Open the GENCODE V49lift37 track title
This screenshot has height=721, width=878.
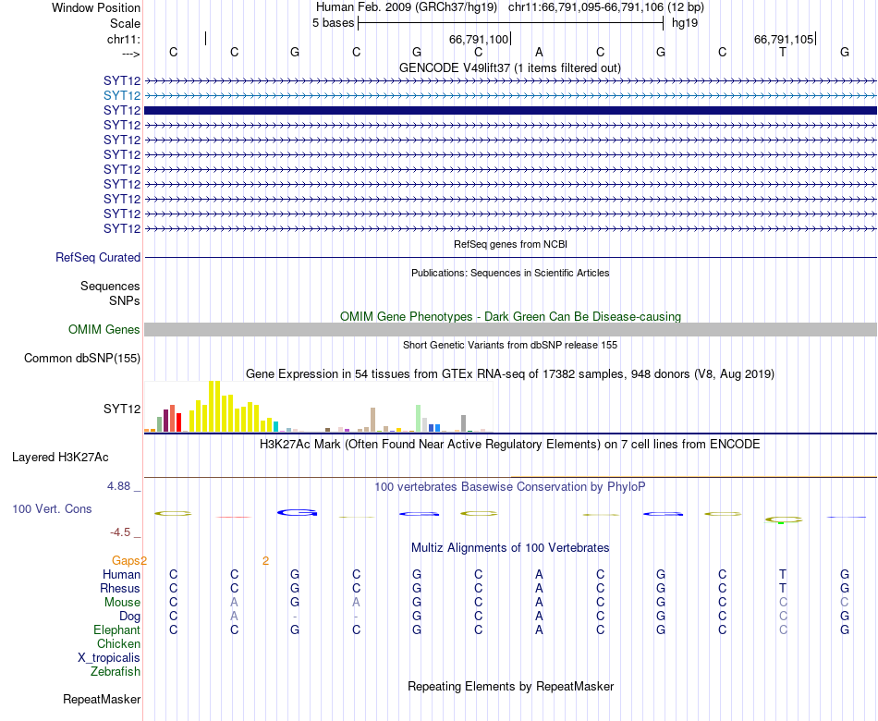coord(510,67)
